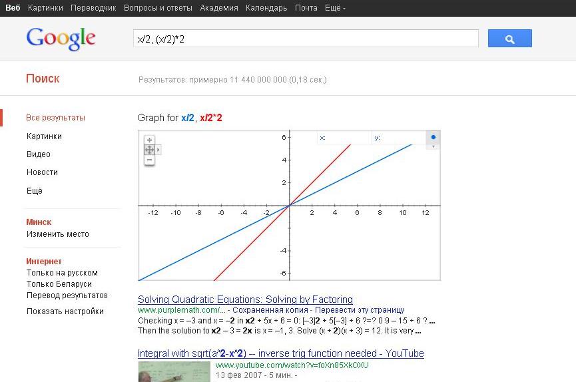Click the YouTube video thumbnail
This screenshot has height=382, width=576.
[174, 372]
